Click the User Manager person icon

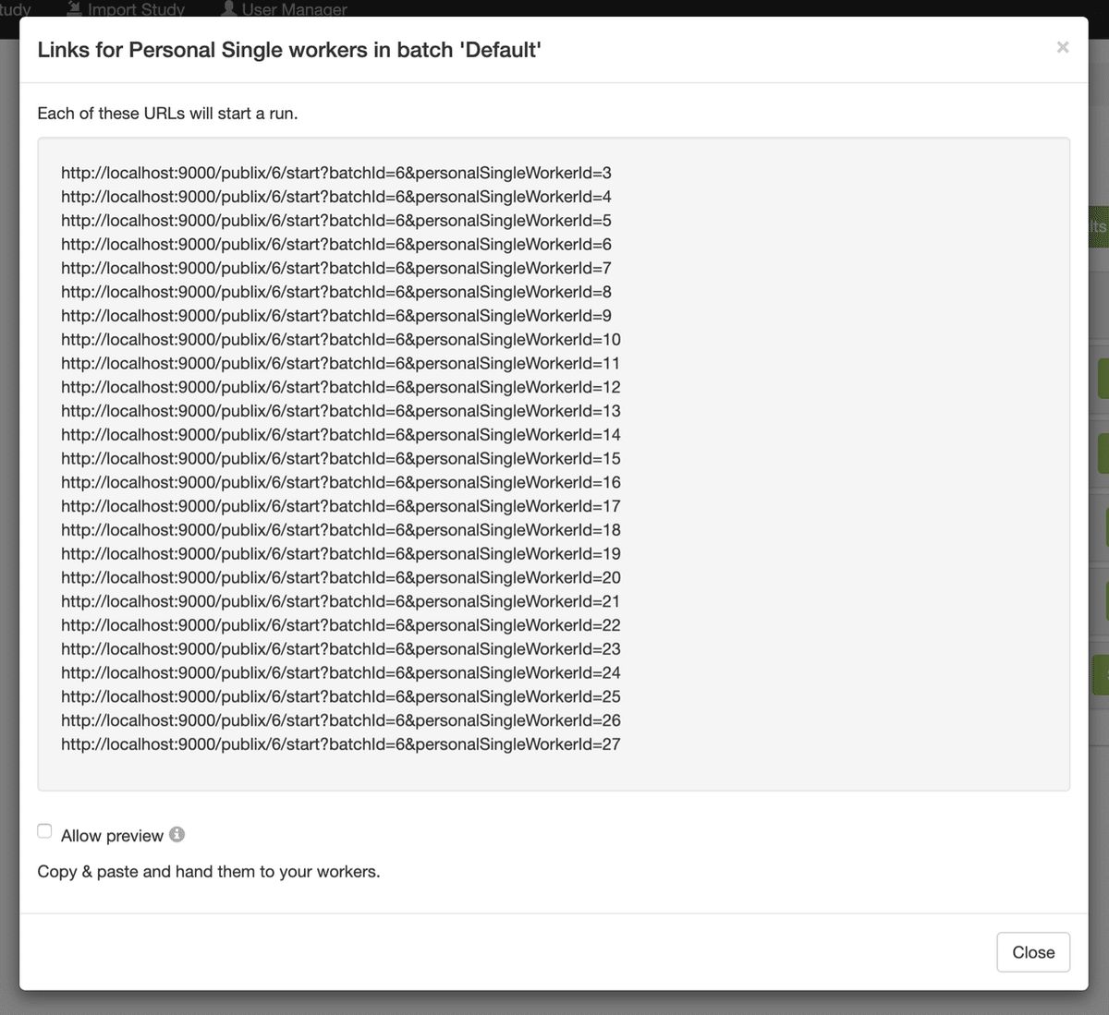(x=228, y=8)
